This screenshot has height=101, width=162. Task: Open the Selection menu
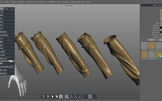point(43,2)
